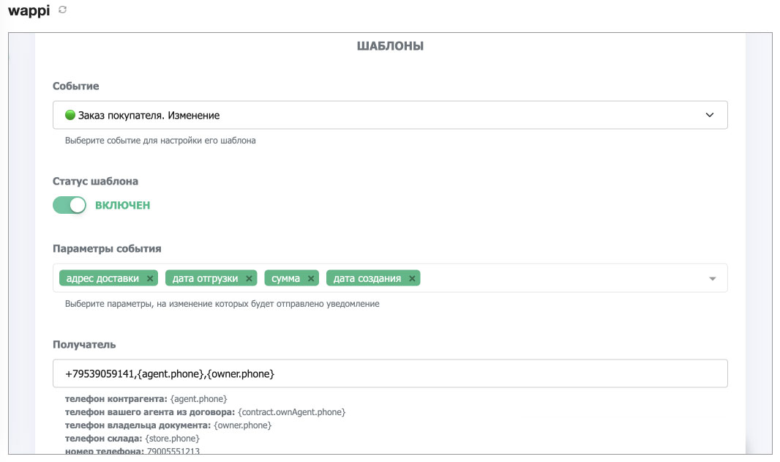Remove the "дата создания" parameter tag
This screenshot has height=462, width=780.
pos(413,278)
